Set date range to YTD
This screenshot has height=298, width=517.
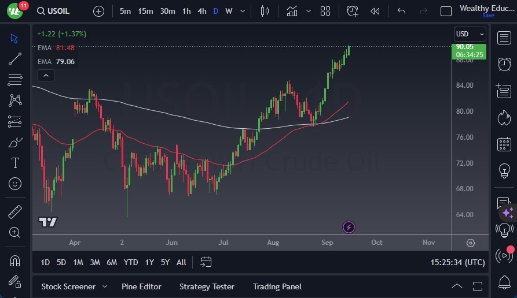click(x=131, y=262)
